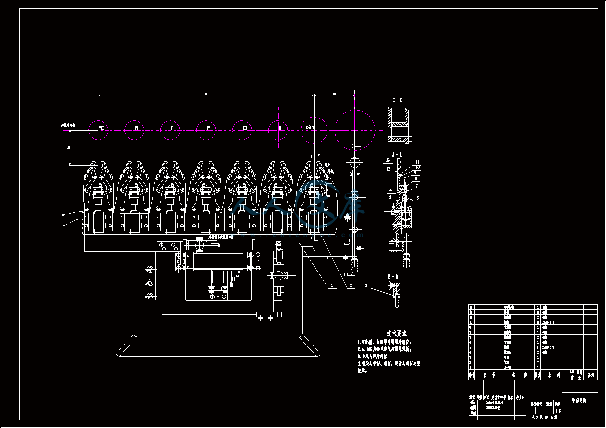
Task: Select leader callout number 1 below main assembly
Action: (331, 285)
